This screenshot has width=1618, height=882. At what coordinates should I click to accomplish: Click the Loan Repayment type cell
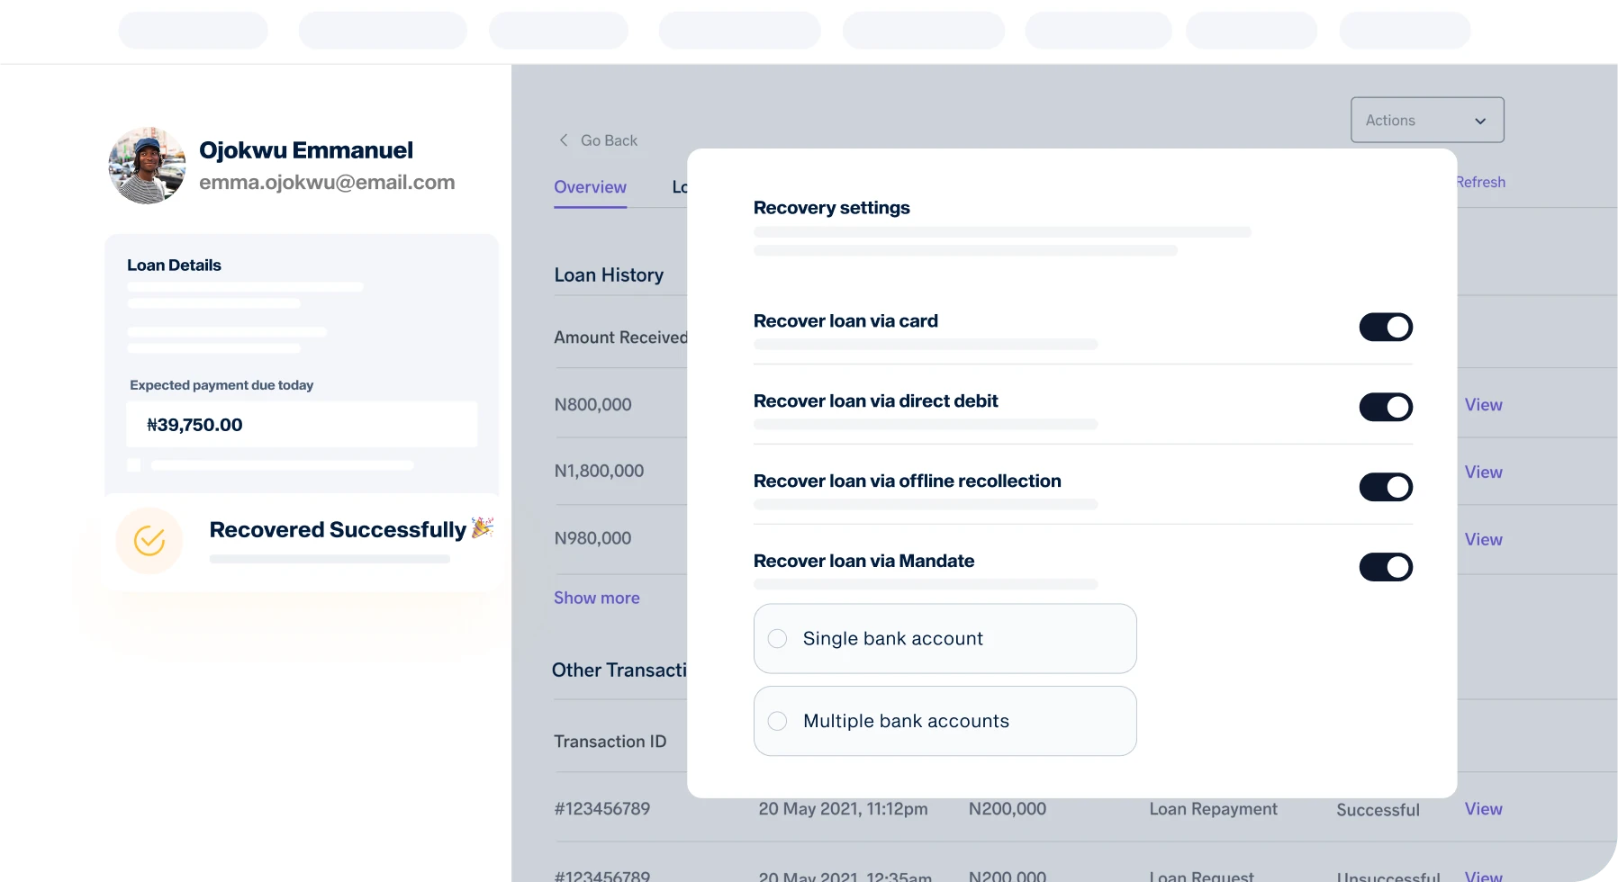(1213, 809)
